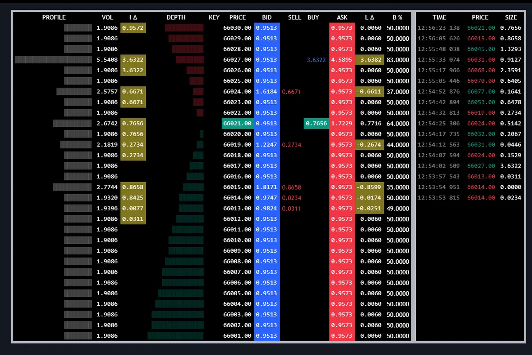Click the blue buy value 3.6322 at 66027

coord(316,59)
